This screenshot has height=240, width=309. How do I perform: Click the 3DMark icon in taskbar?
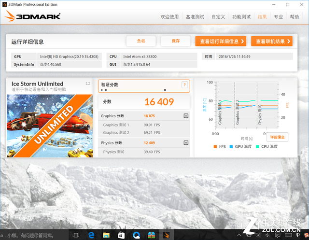166,235
